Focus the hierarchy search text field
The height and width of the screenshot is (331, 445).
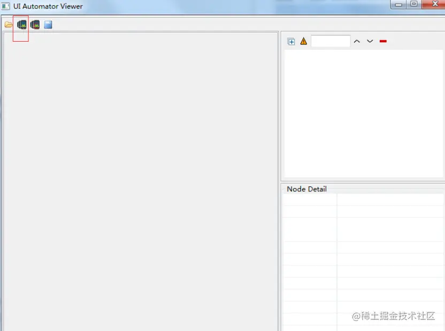pyautogui.click(x=331, y=41)
